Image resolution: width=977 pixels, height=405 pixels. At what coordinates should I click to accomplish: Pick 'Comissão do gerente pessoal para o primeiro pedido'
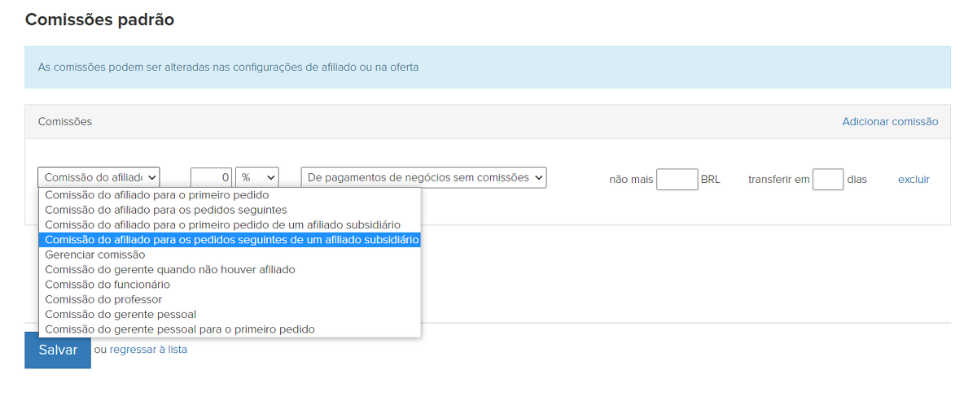coord(179,329)
